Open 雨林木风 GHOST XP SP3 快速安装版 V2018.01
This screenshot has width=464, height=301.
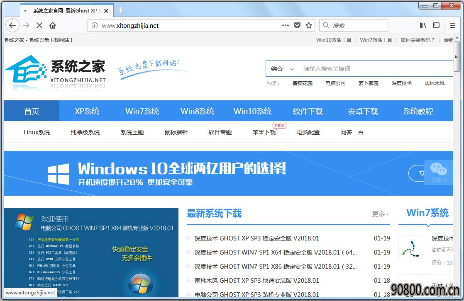coord(257,281)
